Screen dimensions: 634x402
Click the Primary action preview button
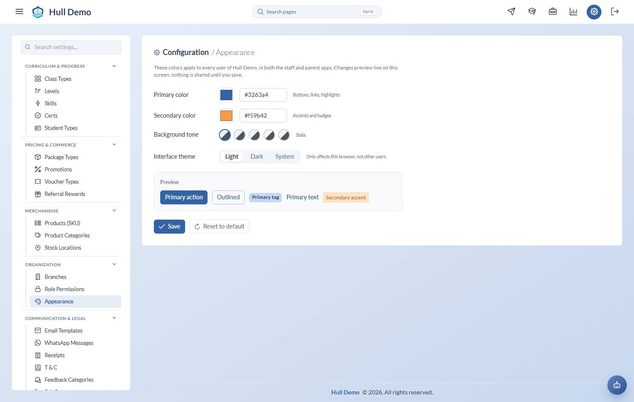[x=184, y=197]
